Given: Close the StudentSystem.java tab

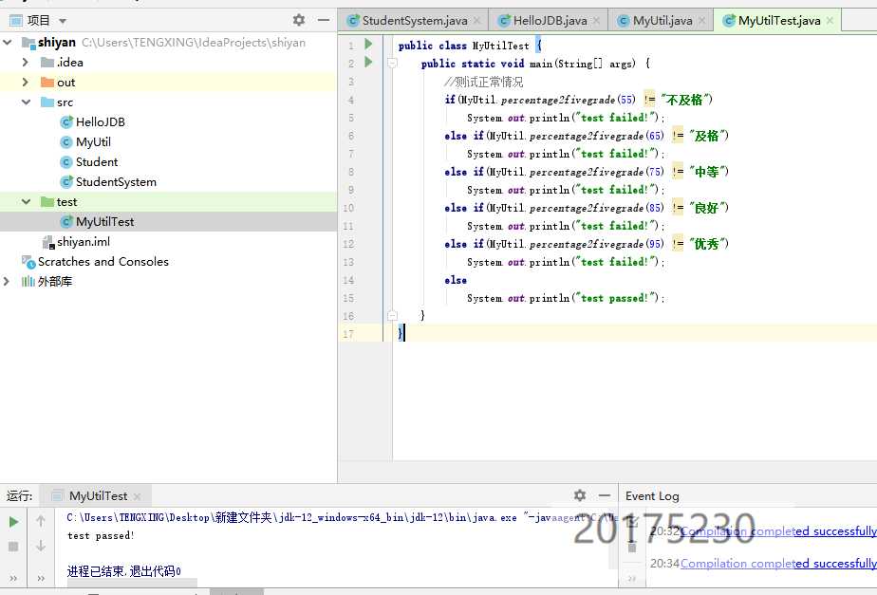Looking at the screenshot, I should click(x=477, y=21).
